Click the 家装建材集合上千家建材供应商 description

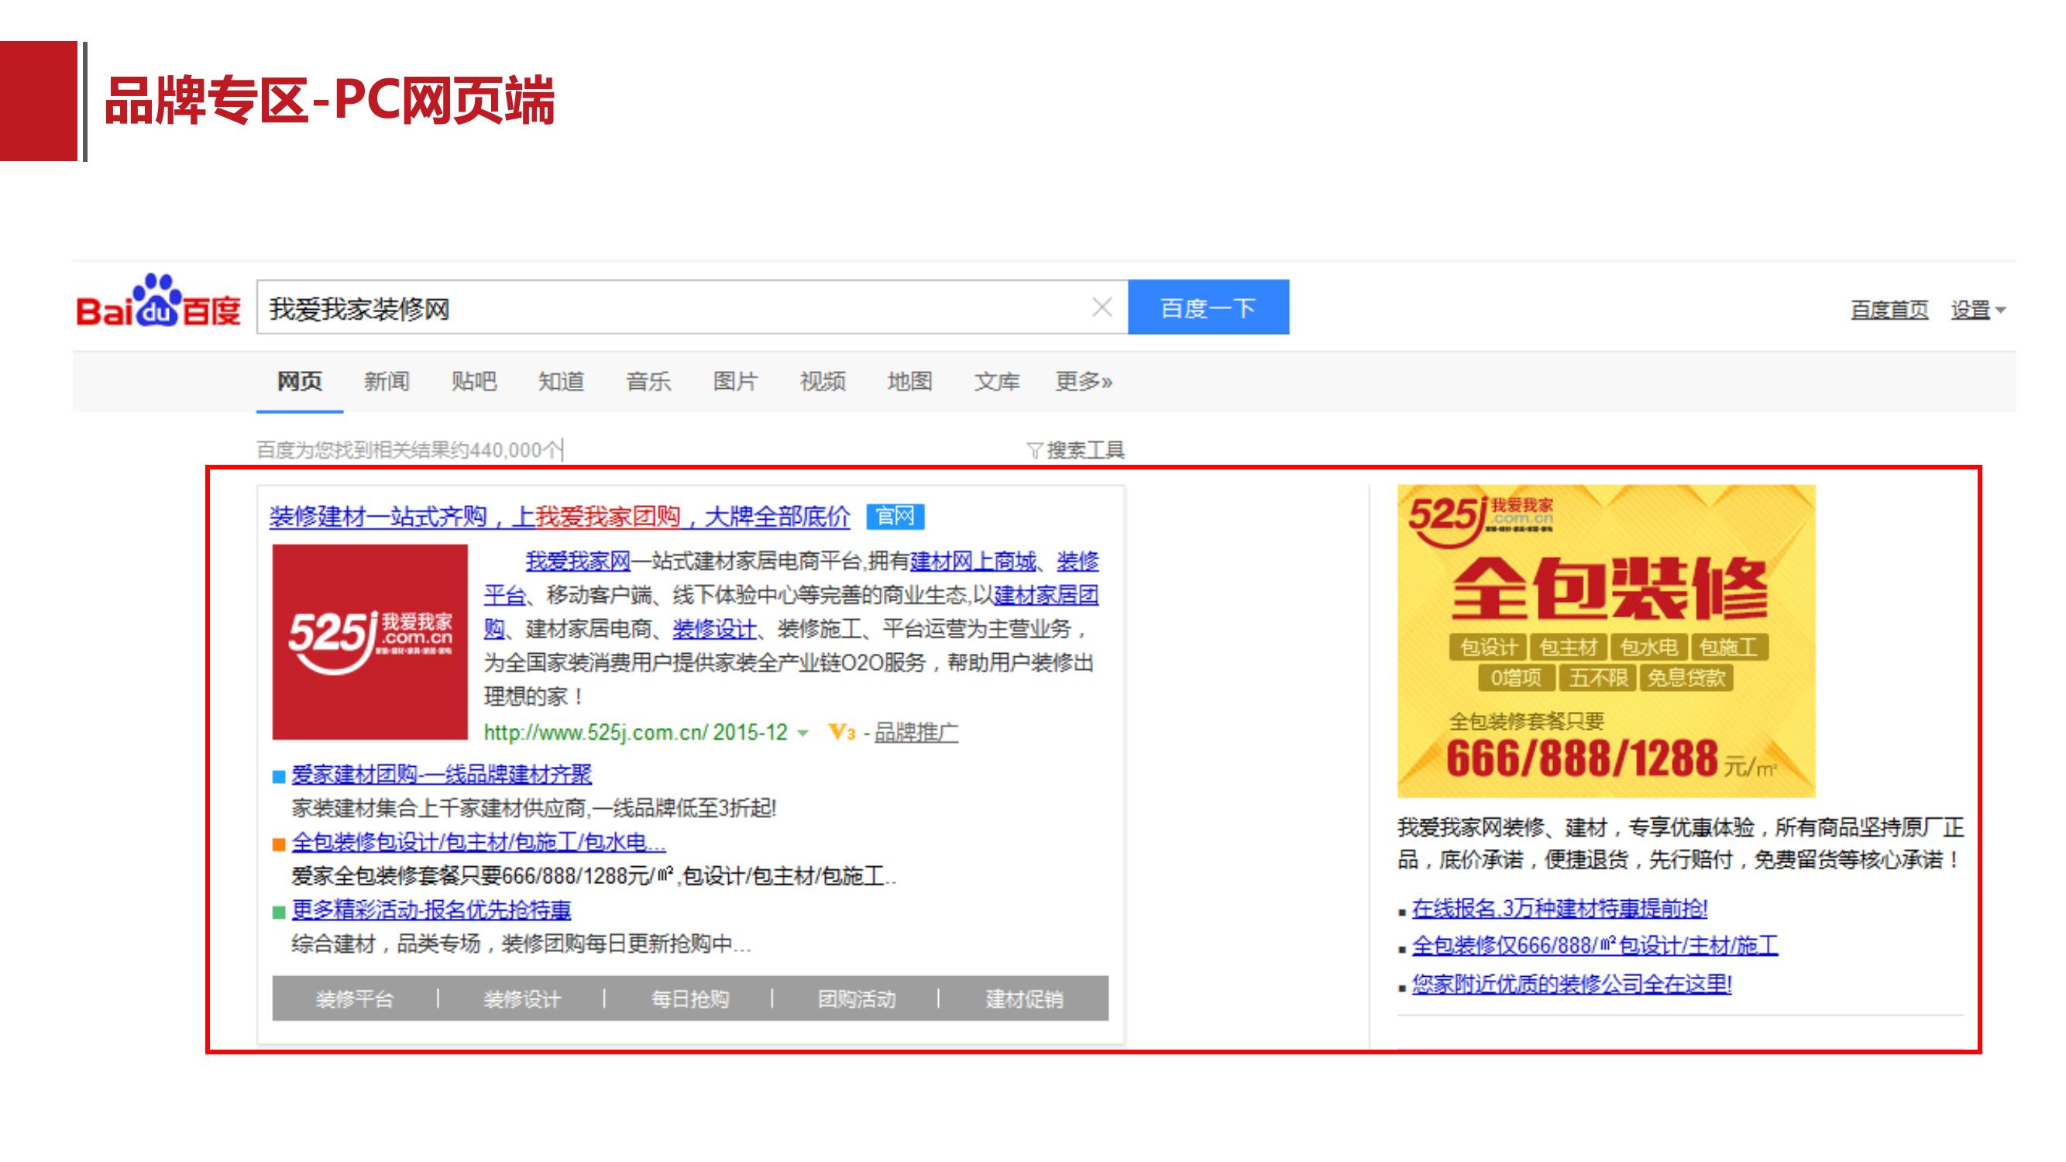click(533, 808)
